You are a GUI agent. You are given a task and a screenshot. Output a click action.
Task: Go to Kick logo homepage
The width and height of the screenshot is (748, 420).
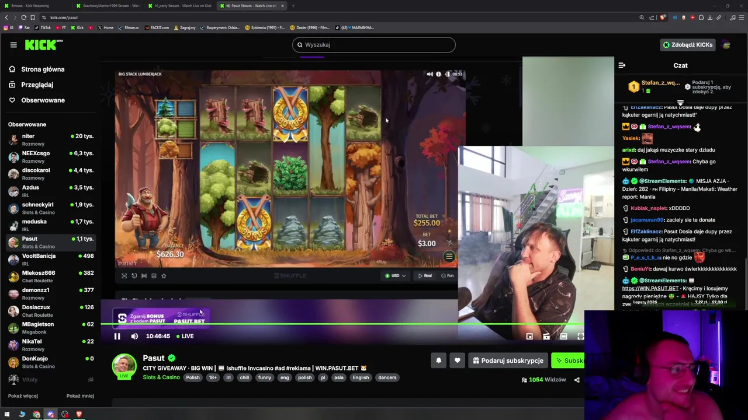44,45
